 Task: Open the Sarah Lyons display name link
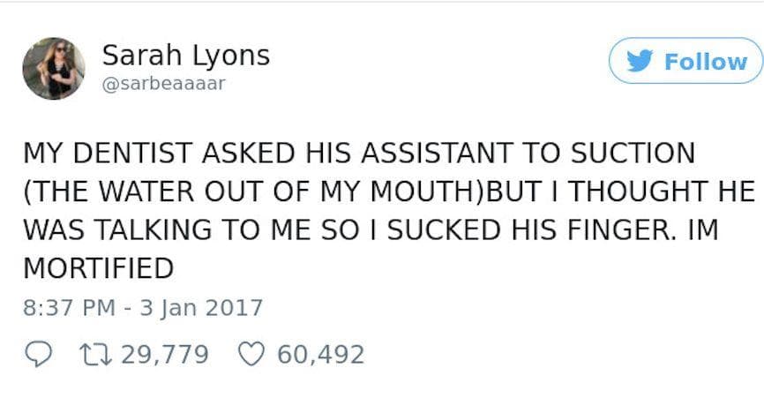tap(186, 56)
